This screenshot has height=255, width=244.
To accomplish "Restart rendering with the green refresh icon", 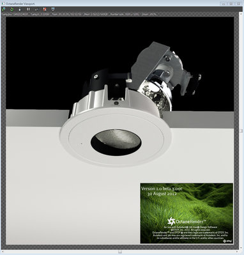I will (11, 9).
